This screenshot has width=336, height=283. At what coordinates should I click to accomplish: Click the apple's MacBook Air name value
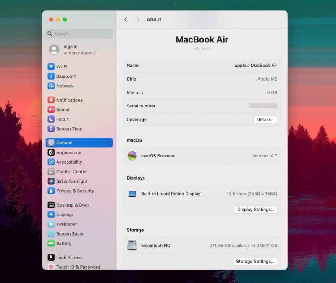tap(256, 66)
